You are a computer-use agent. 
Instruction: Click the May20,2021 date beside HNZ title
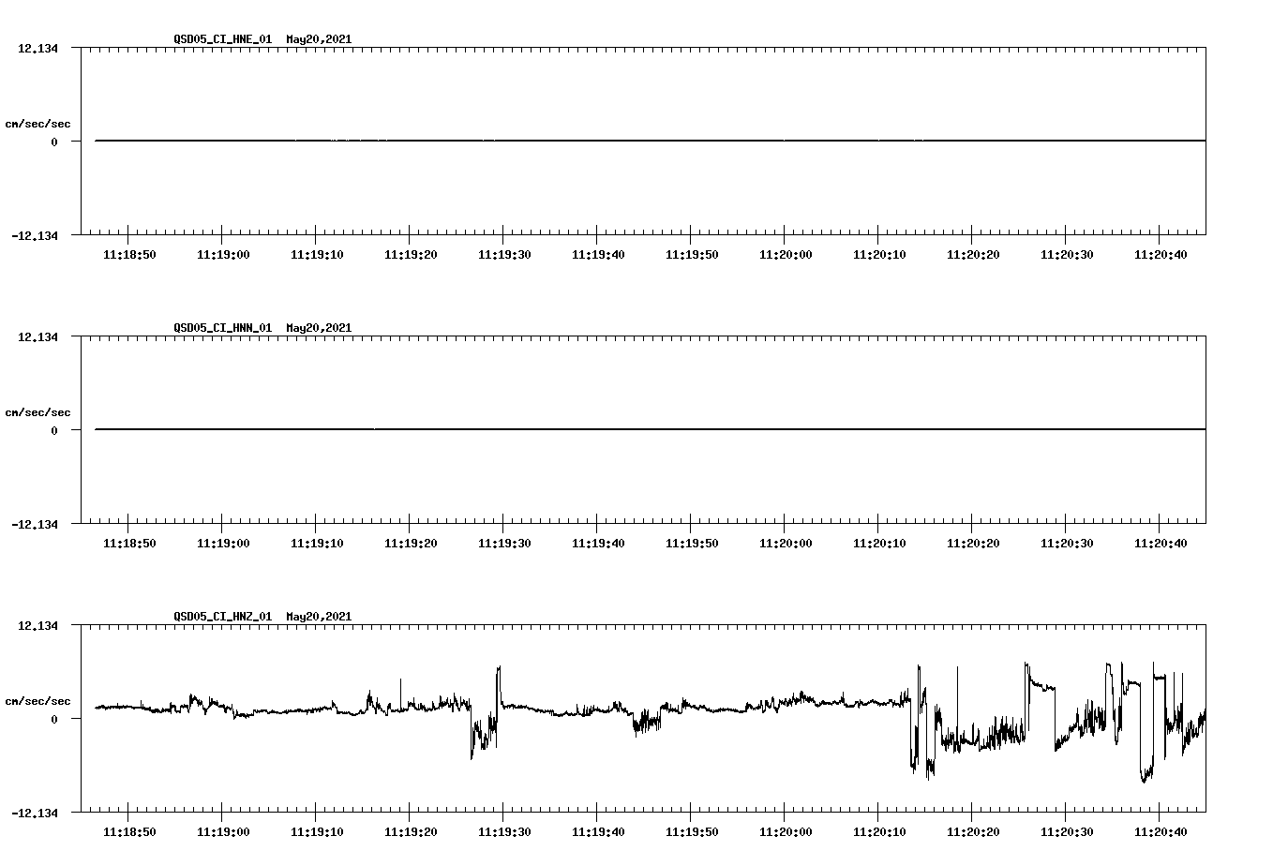(318, 617)
